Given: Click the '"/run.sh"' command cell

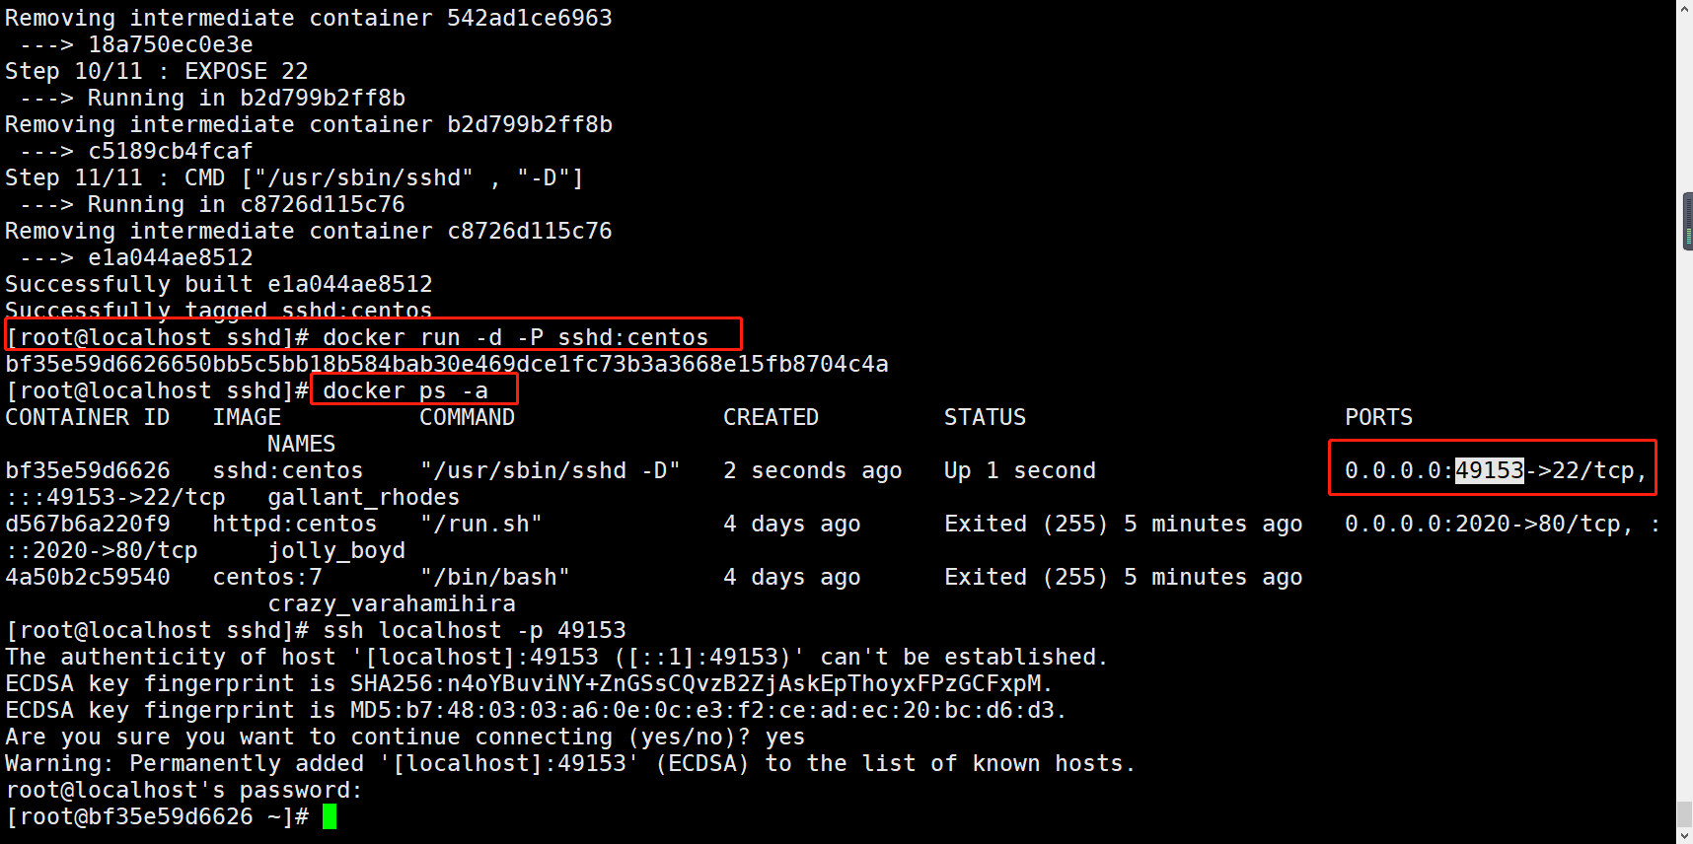Looking at the screenshot, I should click(481, 524).
